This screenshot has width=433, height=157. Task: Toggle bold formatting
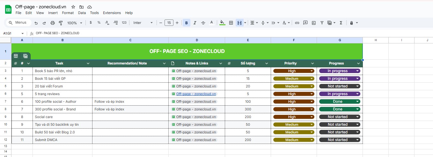(187, 23)
